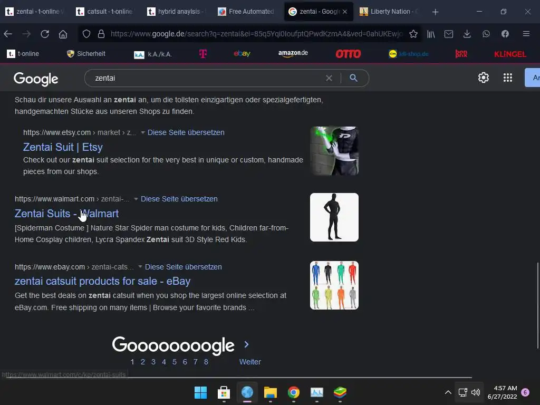
Task: Open BlueStacks from taskbar
Action: click(x=340, y=392)
